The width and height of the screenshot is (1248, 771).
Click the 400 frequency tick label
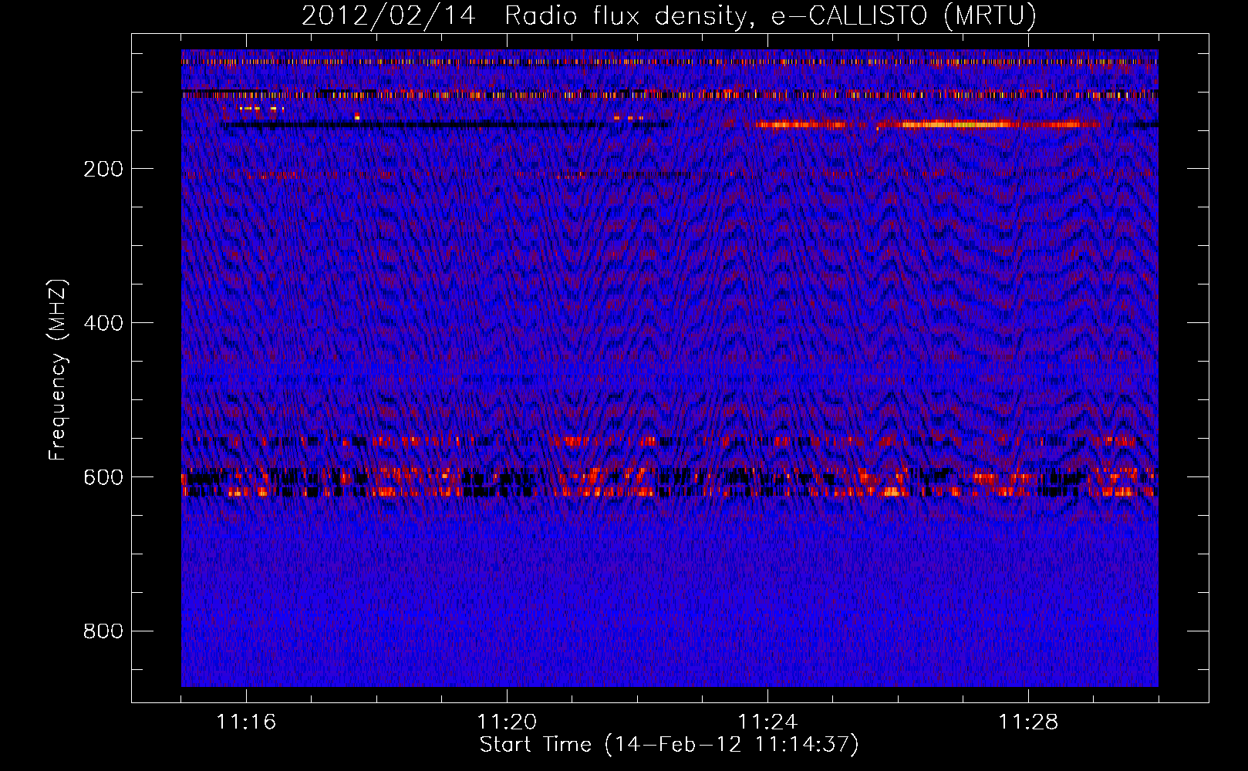103,323
